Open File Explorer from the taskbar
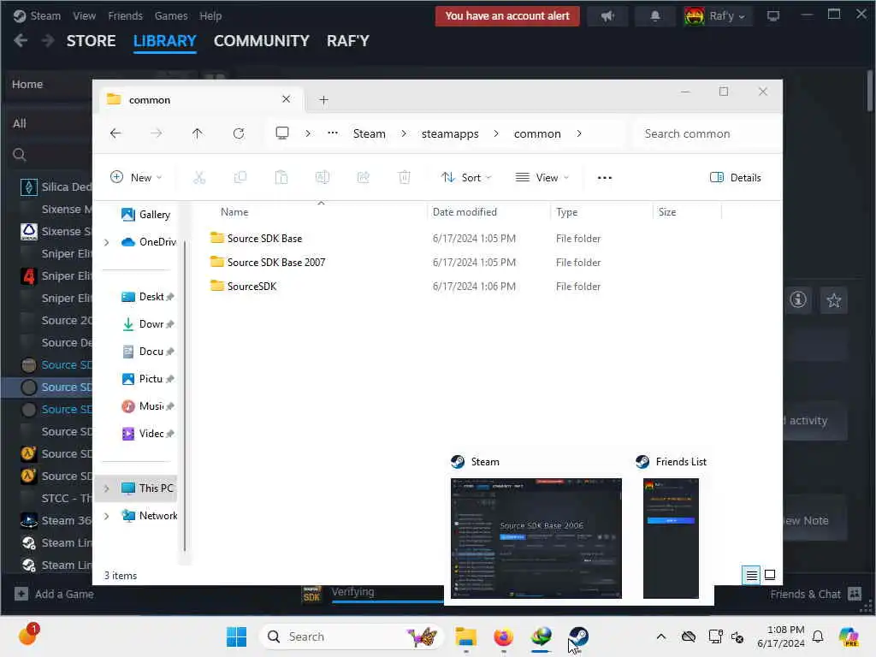 pyautogui.click(x=465, y=636)
